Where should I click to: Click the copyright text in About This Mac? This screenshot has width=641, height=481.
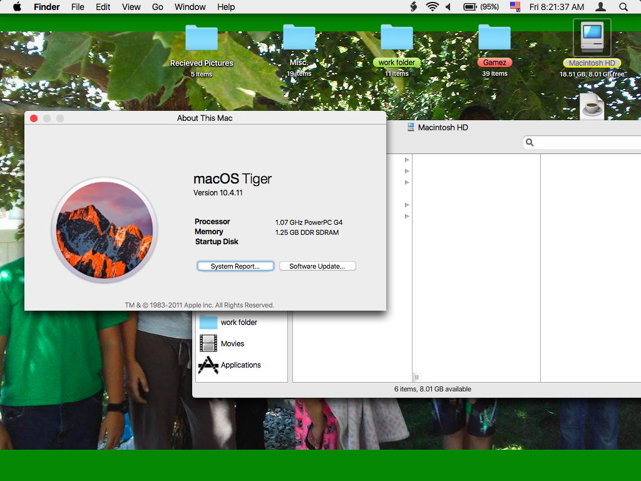(x=200, y=305)
